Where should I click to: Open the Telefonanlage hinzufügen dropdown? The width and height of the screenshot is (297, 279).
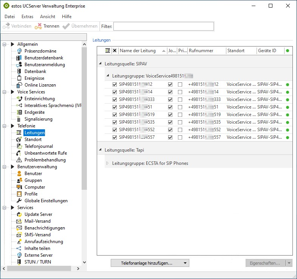(185, 263)
